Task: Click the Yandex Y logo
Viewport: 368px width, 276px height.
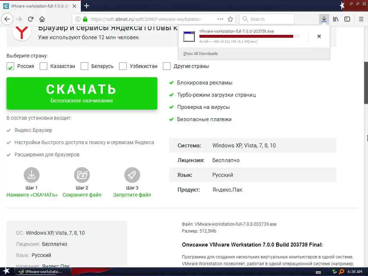Action: coord(22,32)
